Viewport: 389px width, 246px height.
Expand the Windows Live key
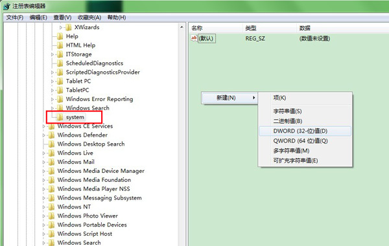[43, 153]
